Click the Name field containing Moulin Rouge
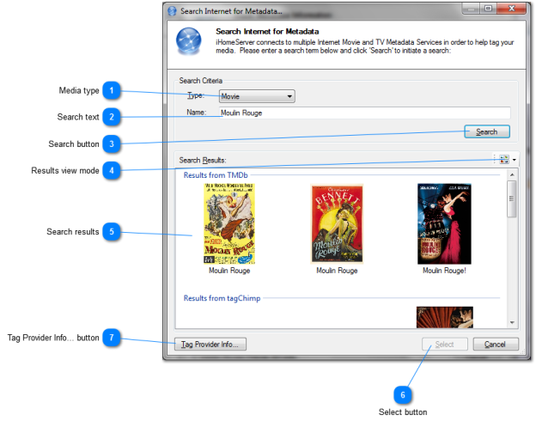 364,113
